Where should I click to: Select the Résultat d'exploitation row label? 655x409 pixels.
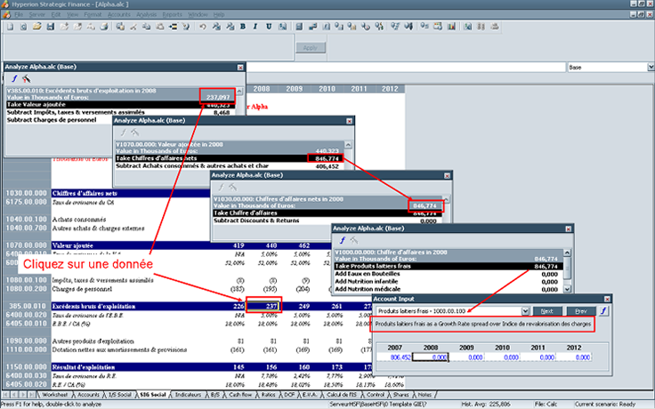84,367
